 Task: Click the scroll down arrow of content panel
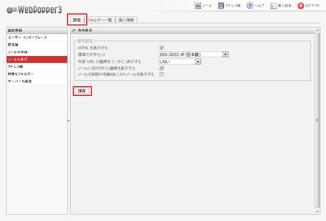pyautogui.click(x=317, y=212)
